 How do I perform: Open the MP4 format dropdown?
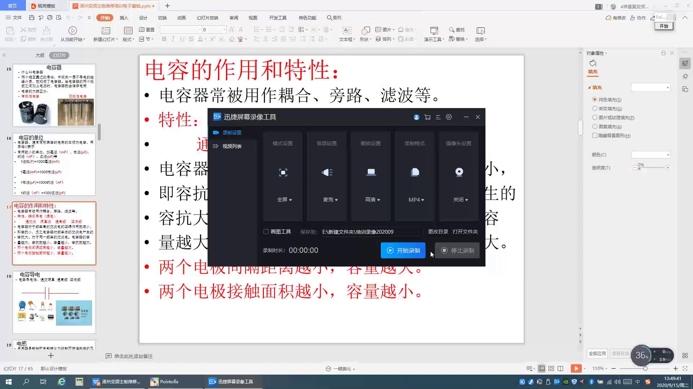coord(416,200)
